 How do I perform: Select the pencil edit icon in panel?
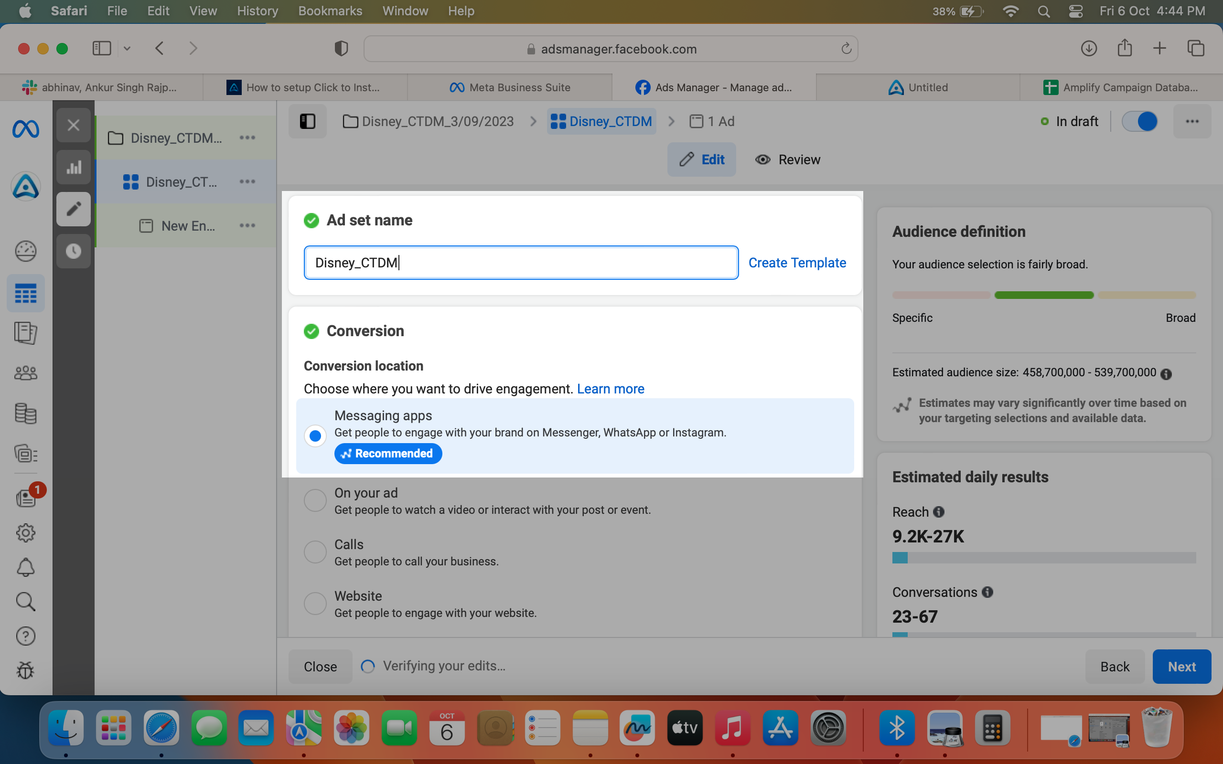pyautogui.click(x=73, y=209)
